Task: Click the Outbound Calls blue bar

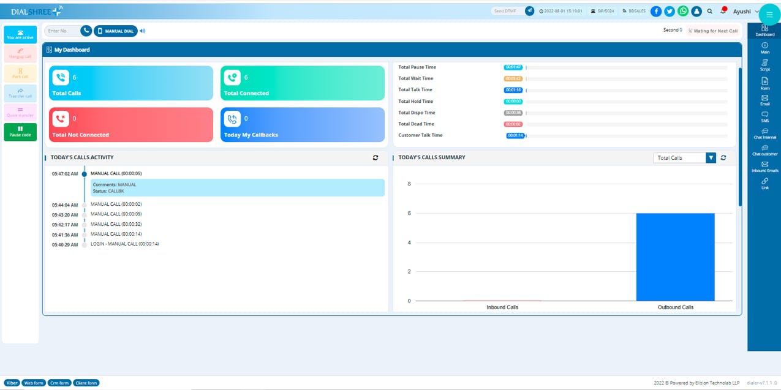Action: point(675,257)
